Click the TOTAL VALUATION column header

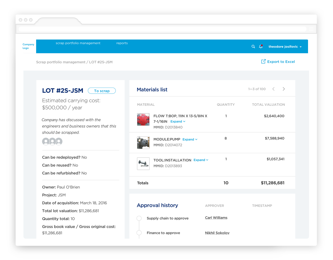click(x=268, y=105)
